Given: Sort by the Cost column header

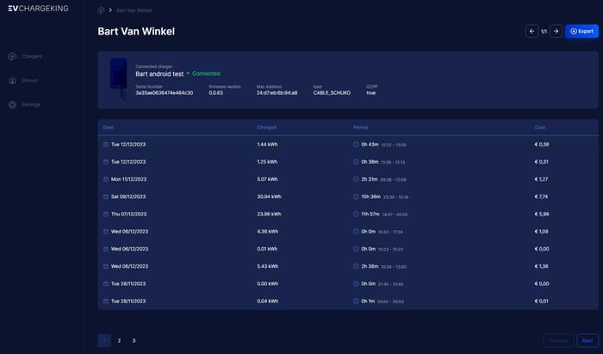Looking at the screenshot, I should (x=539, y=127).
